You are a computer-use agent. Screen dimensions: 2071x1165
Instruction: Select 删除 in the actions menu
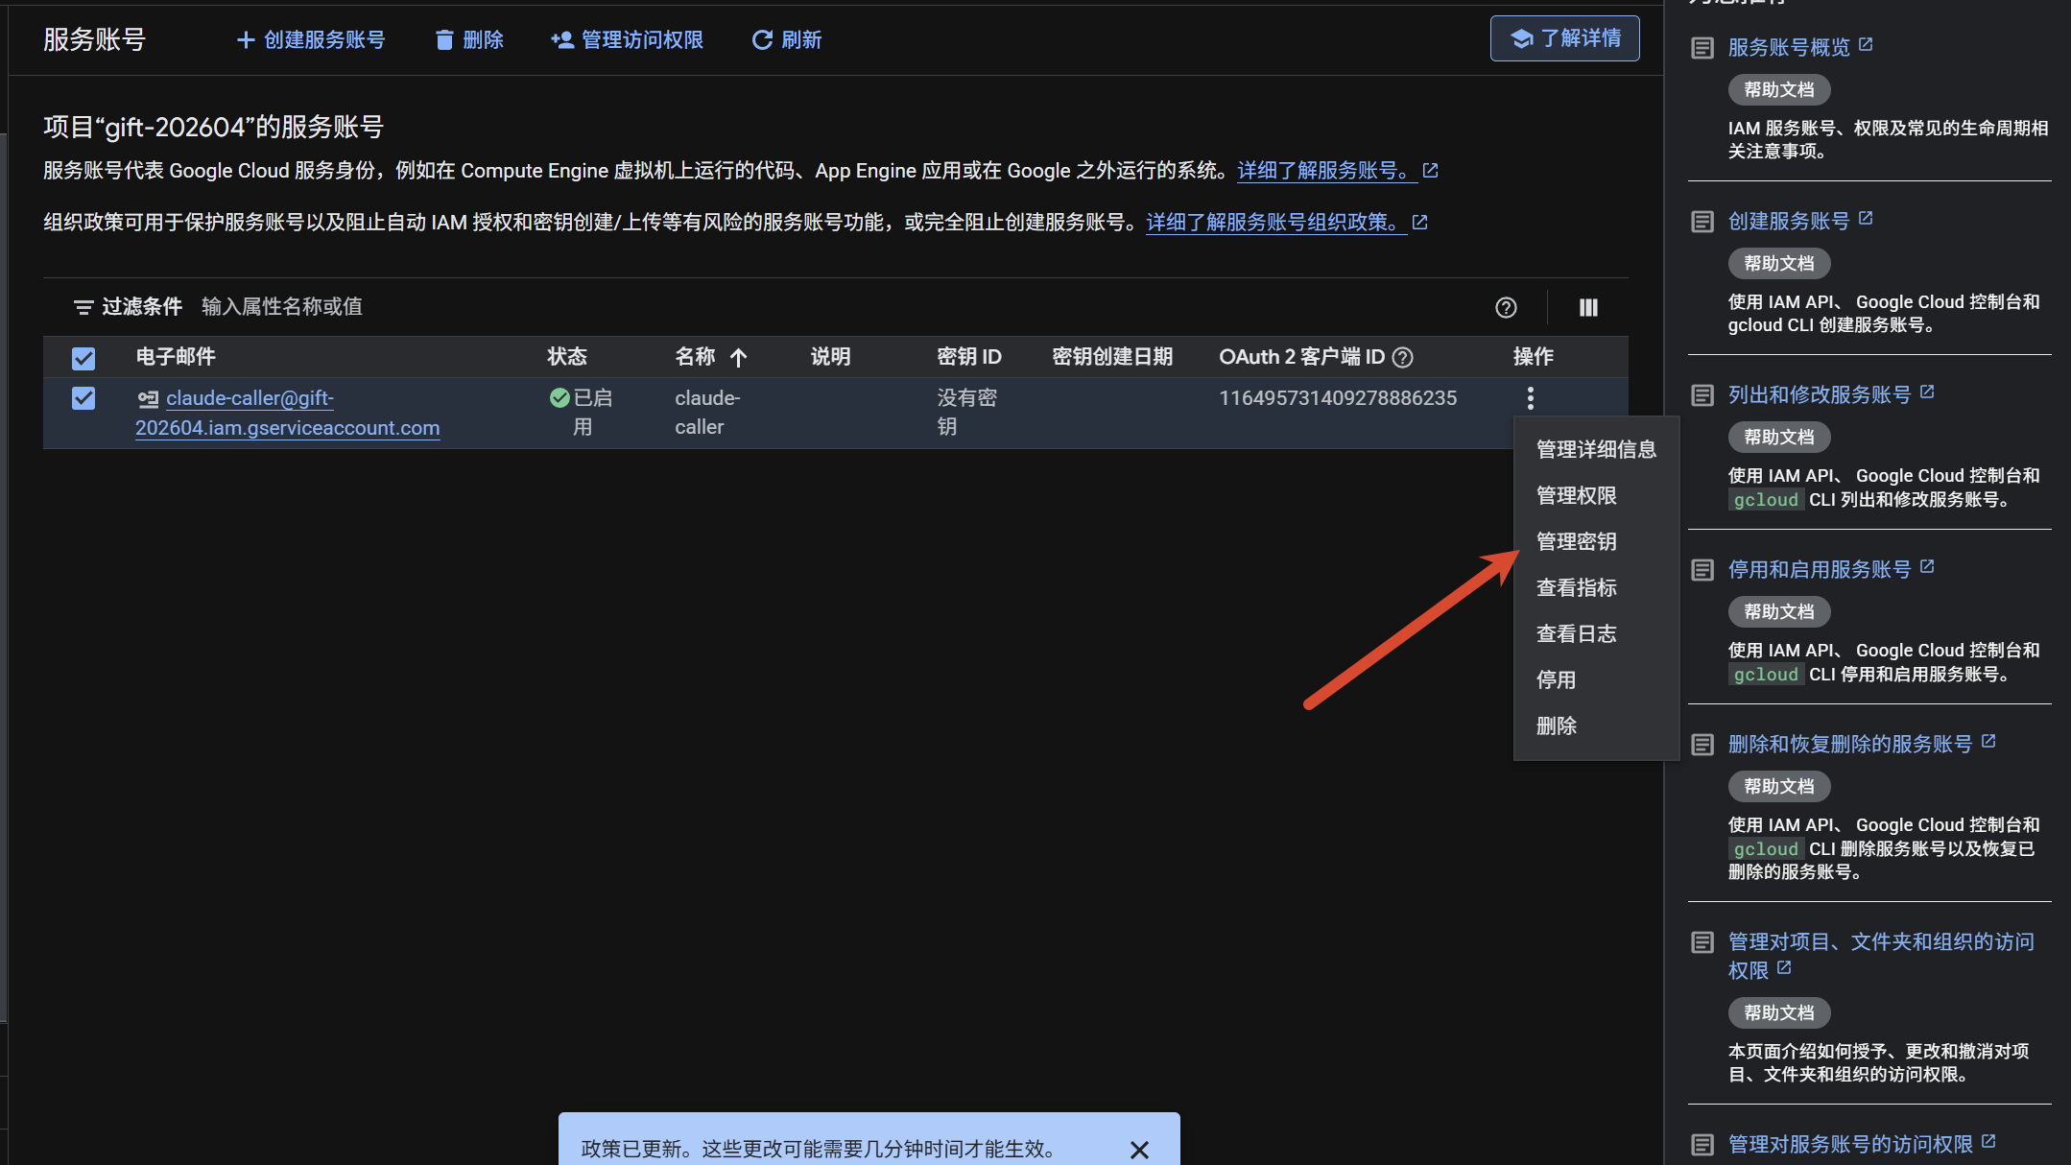(1596, 725)
